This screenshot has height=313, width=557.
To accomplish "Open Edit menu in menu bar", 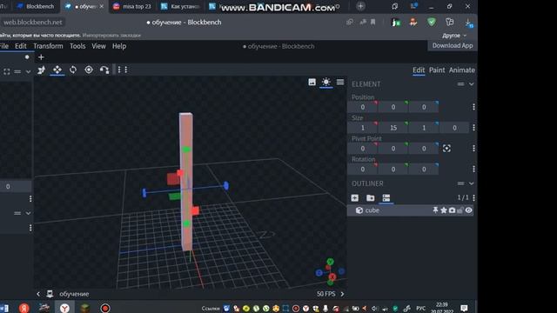I will (x=21, y=46).
